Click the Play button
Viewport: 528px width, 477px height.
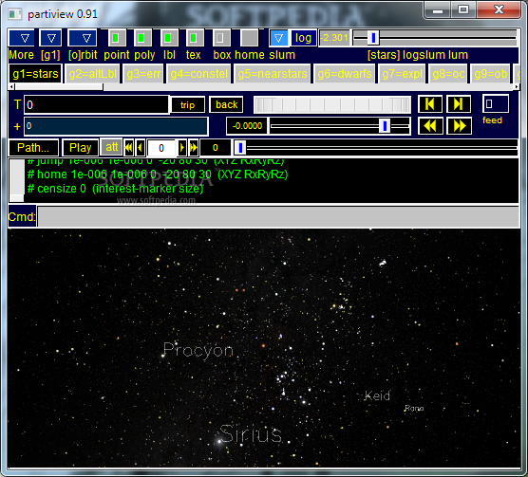[80, 148]
